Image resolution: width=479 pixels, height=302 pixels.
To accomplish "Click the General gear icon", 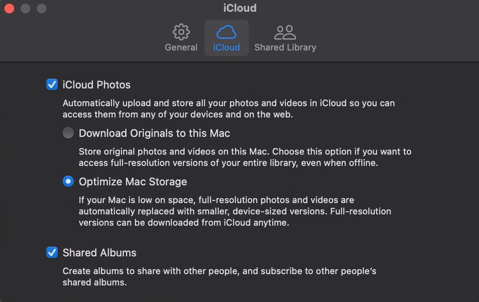I will (181, 32).
